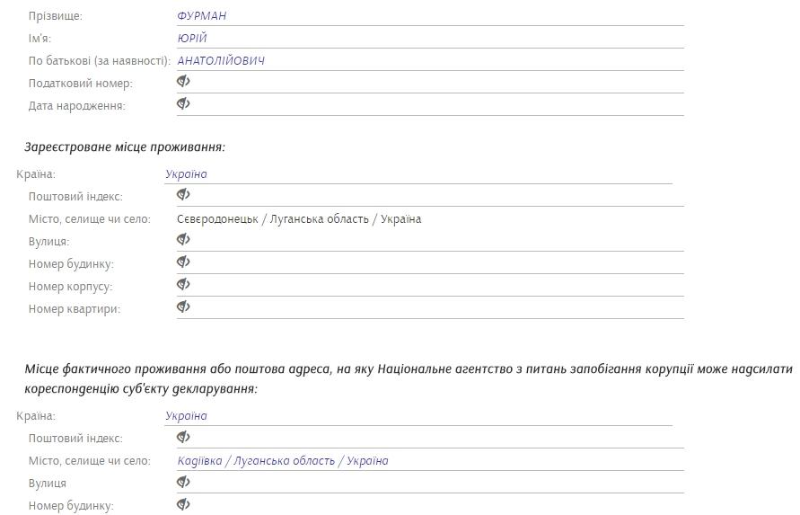Click hidden-eye icon for registered Поштовий індекс
The height and width of the screenshot is (515, 800).
coord(183,195)
